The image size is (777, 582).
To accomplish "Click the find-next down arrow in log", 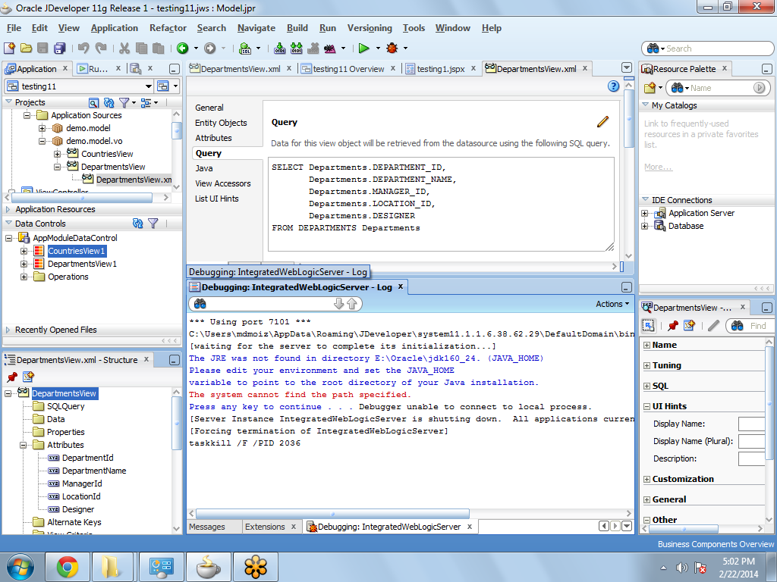I will pos(339,304).
